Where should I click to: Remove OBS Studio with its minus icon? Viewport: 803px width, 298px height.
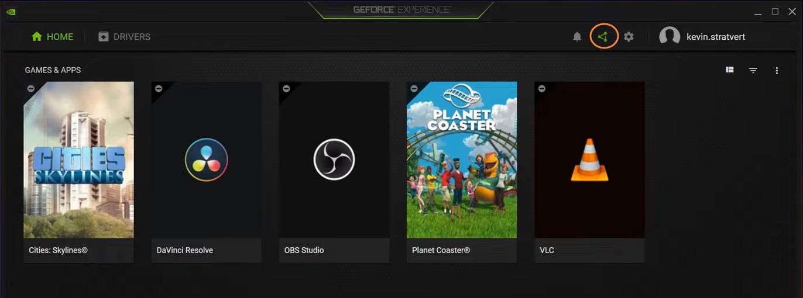click(286, 89)
